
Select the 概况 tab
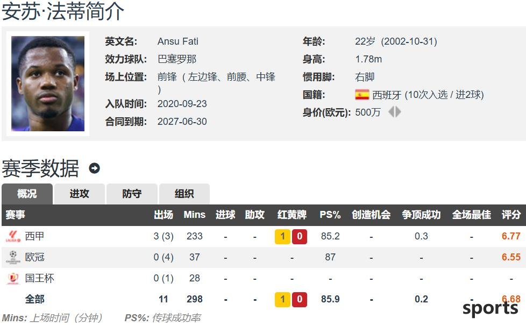27,194
